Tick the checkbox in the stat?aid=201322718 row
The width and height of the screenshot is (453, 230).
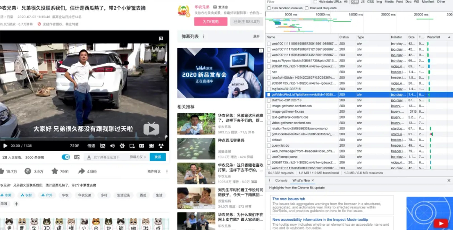pos(269,100)
